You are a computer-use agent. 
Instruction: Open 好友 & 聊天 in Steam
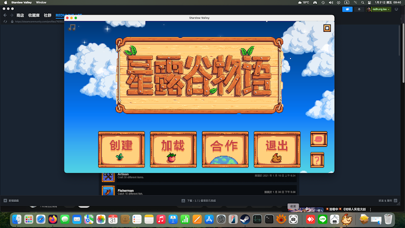pyautogui.click(x=388, y=200)
